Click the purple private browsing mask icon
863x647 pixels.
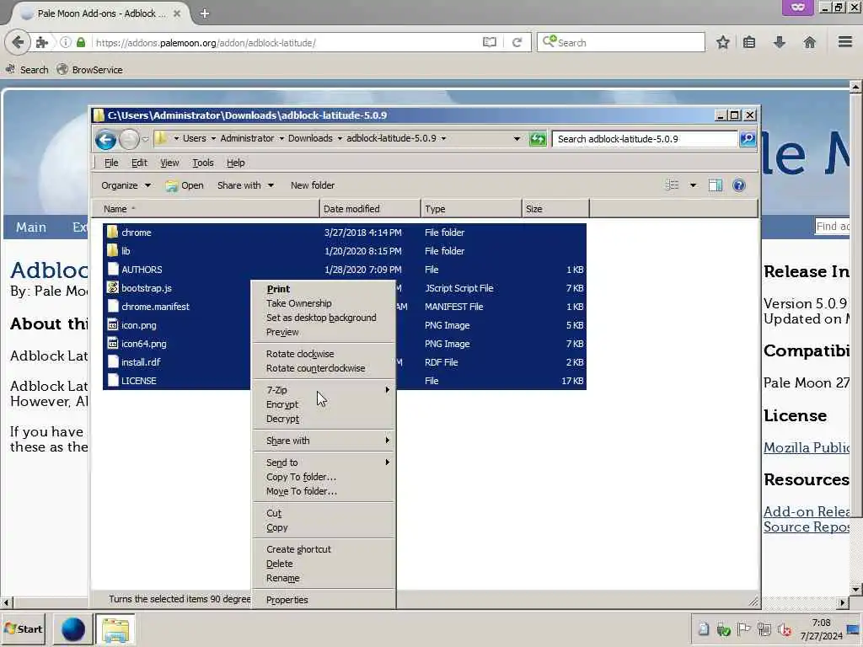click(797, 8)
